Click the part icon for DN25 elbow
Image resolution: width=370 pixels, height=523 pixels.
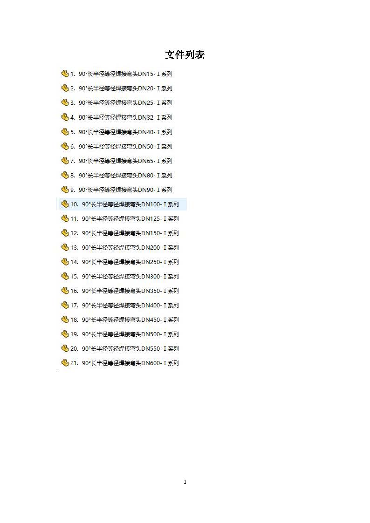(x=65, y=102)
